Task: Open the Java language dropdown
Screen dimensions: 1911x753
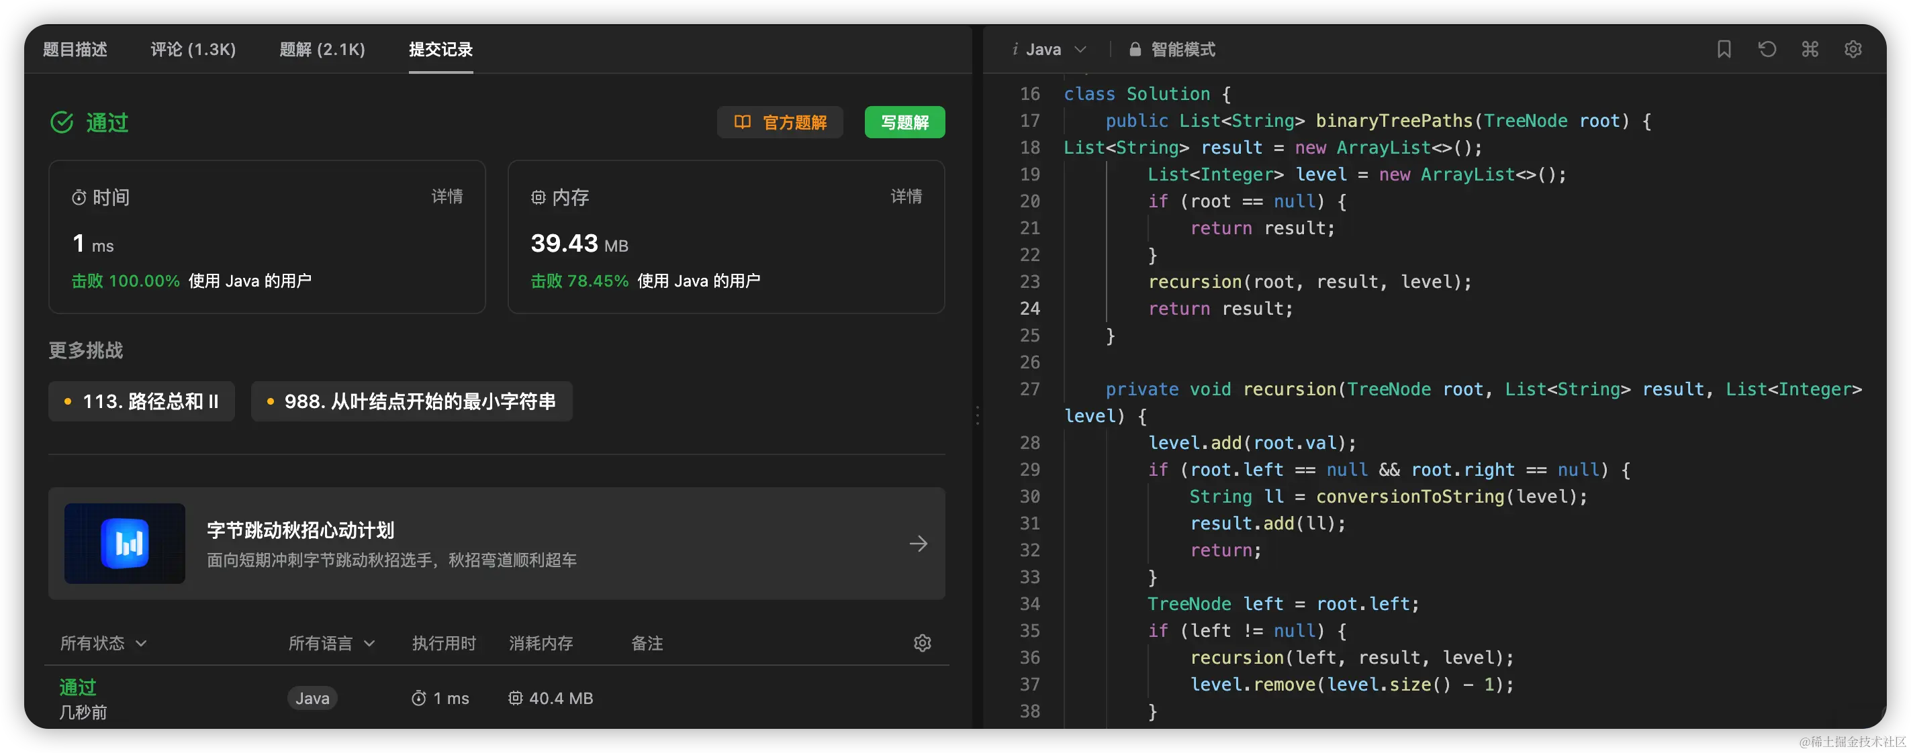Action: tap(1049, 50)
